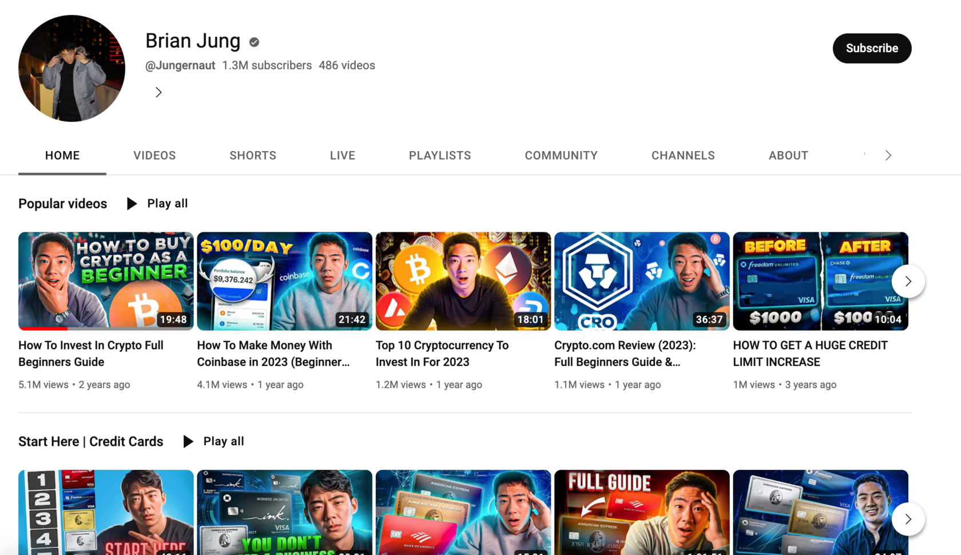Open the SHORTS tab
Image resolution: width=961 pixels, height=555 pixels.
point(253,156)
